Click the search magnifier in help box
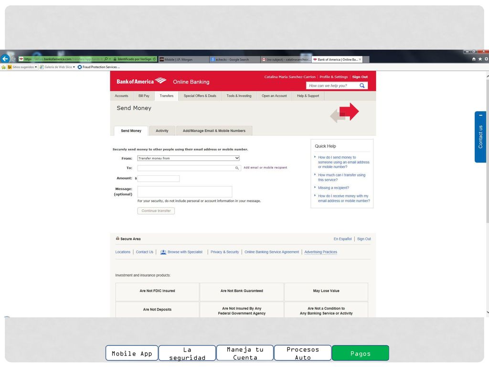The height and width of the screenshot is (367, 489). coord(362,86)
